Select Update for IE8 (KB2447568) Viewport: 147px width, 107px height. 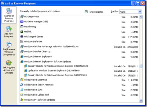[54, 71]
